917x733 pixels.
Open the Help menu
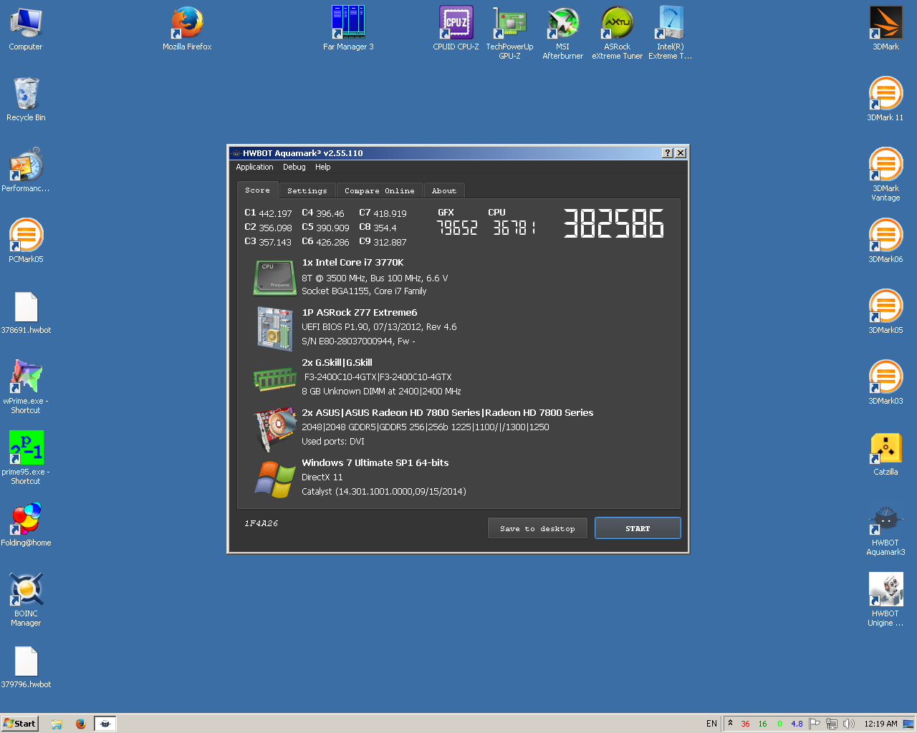(323, 167)
